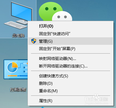Click the 控制面板 icon label text
Image resolution: width=116 pixels, height=108 pixels.
tap(18, 90)
